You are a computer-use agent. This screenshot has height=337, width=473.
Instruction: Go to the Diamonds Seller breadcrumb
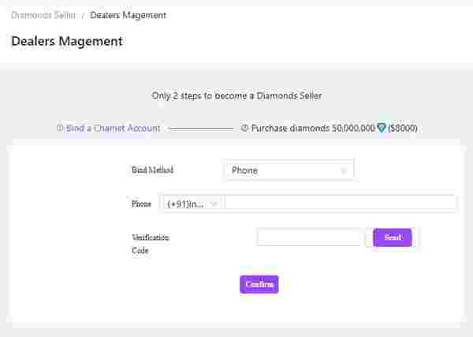coord(43,15)
